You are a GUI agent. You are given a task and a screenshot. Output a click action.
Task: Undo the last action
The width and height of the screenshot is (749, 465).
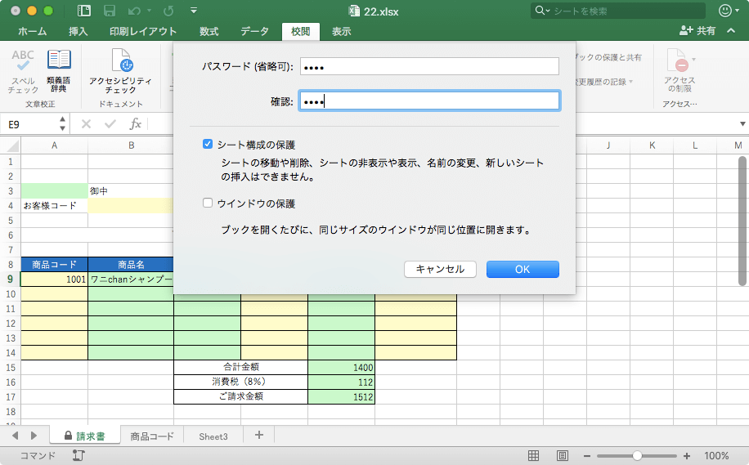tap(135, 11)
